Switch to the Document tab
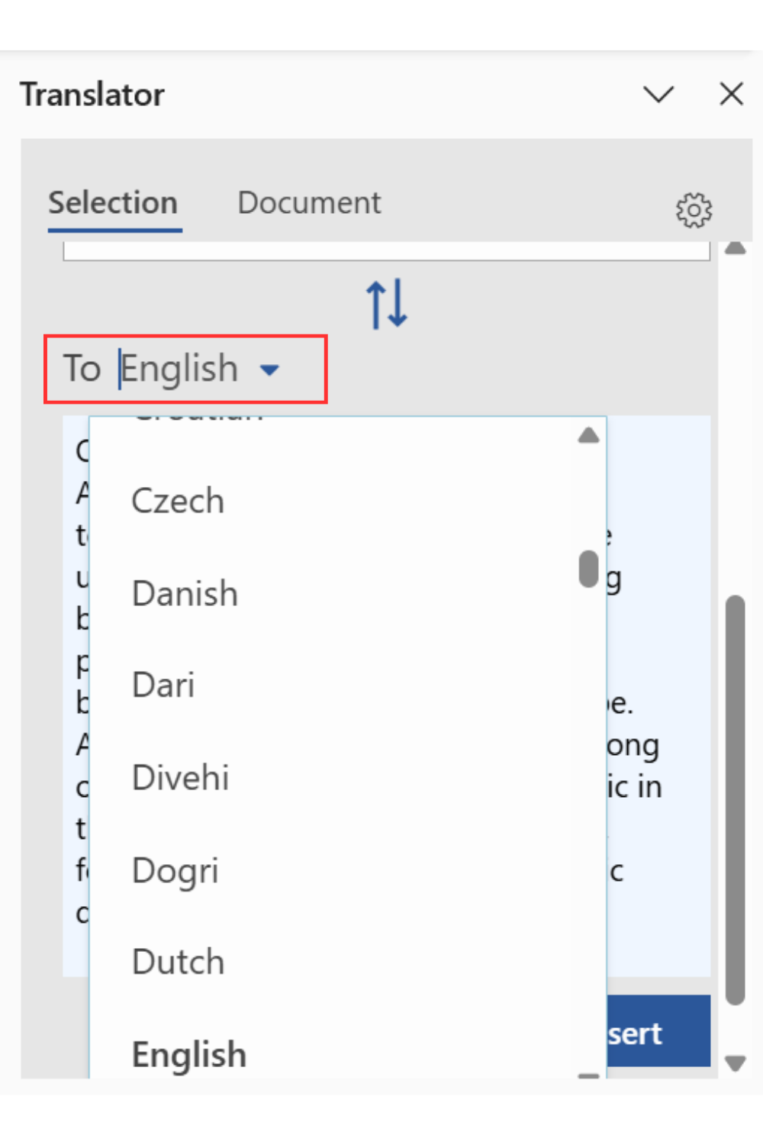This screenshot has height=1145, width=763. pos(309,203)
